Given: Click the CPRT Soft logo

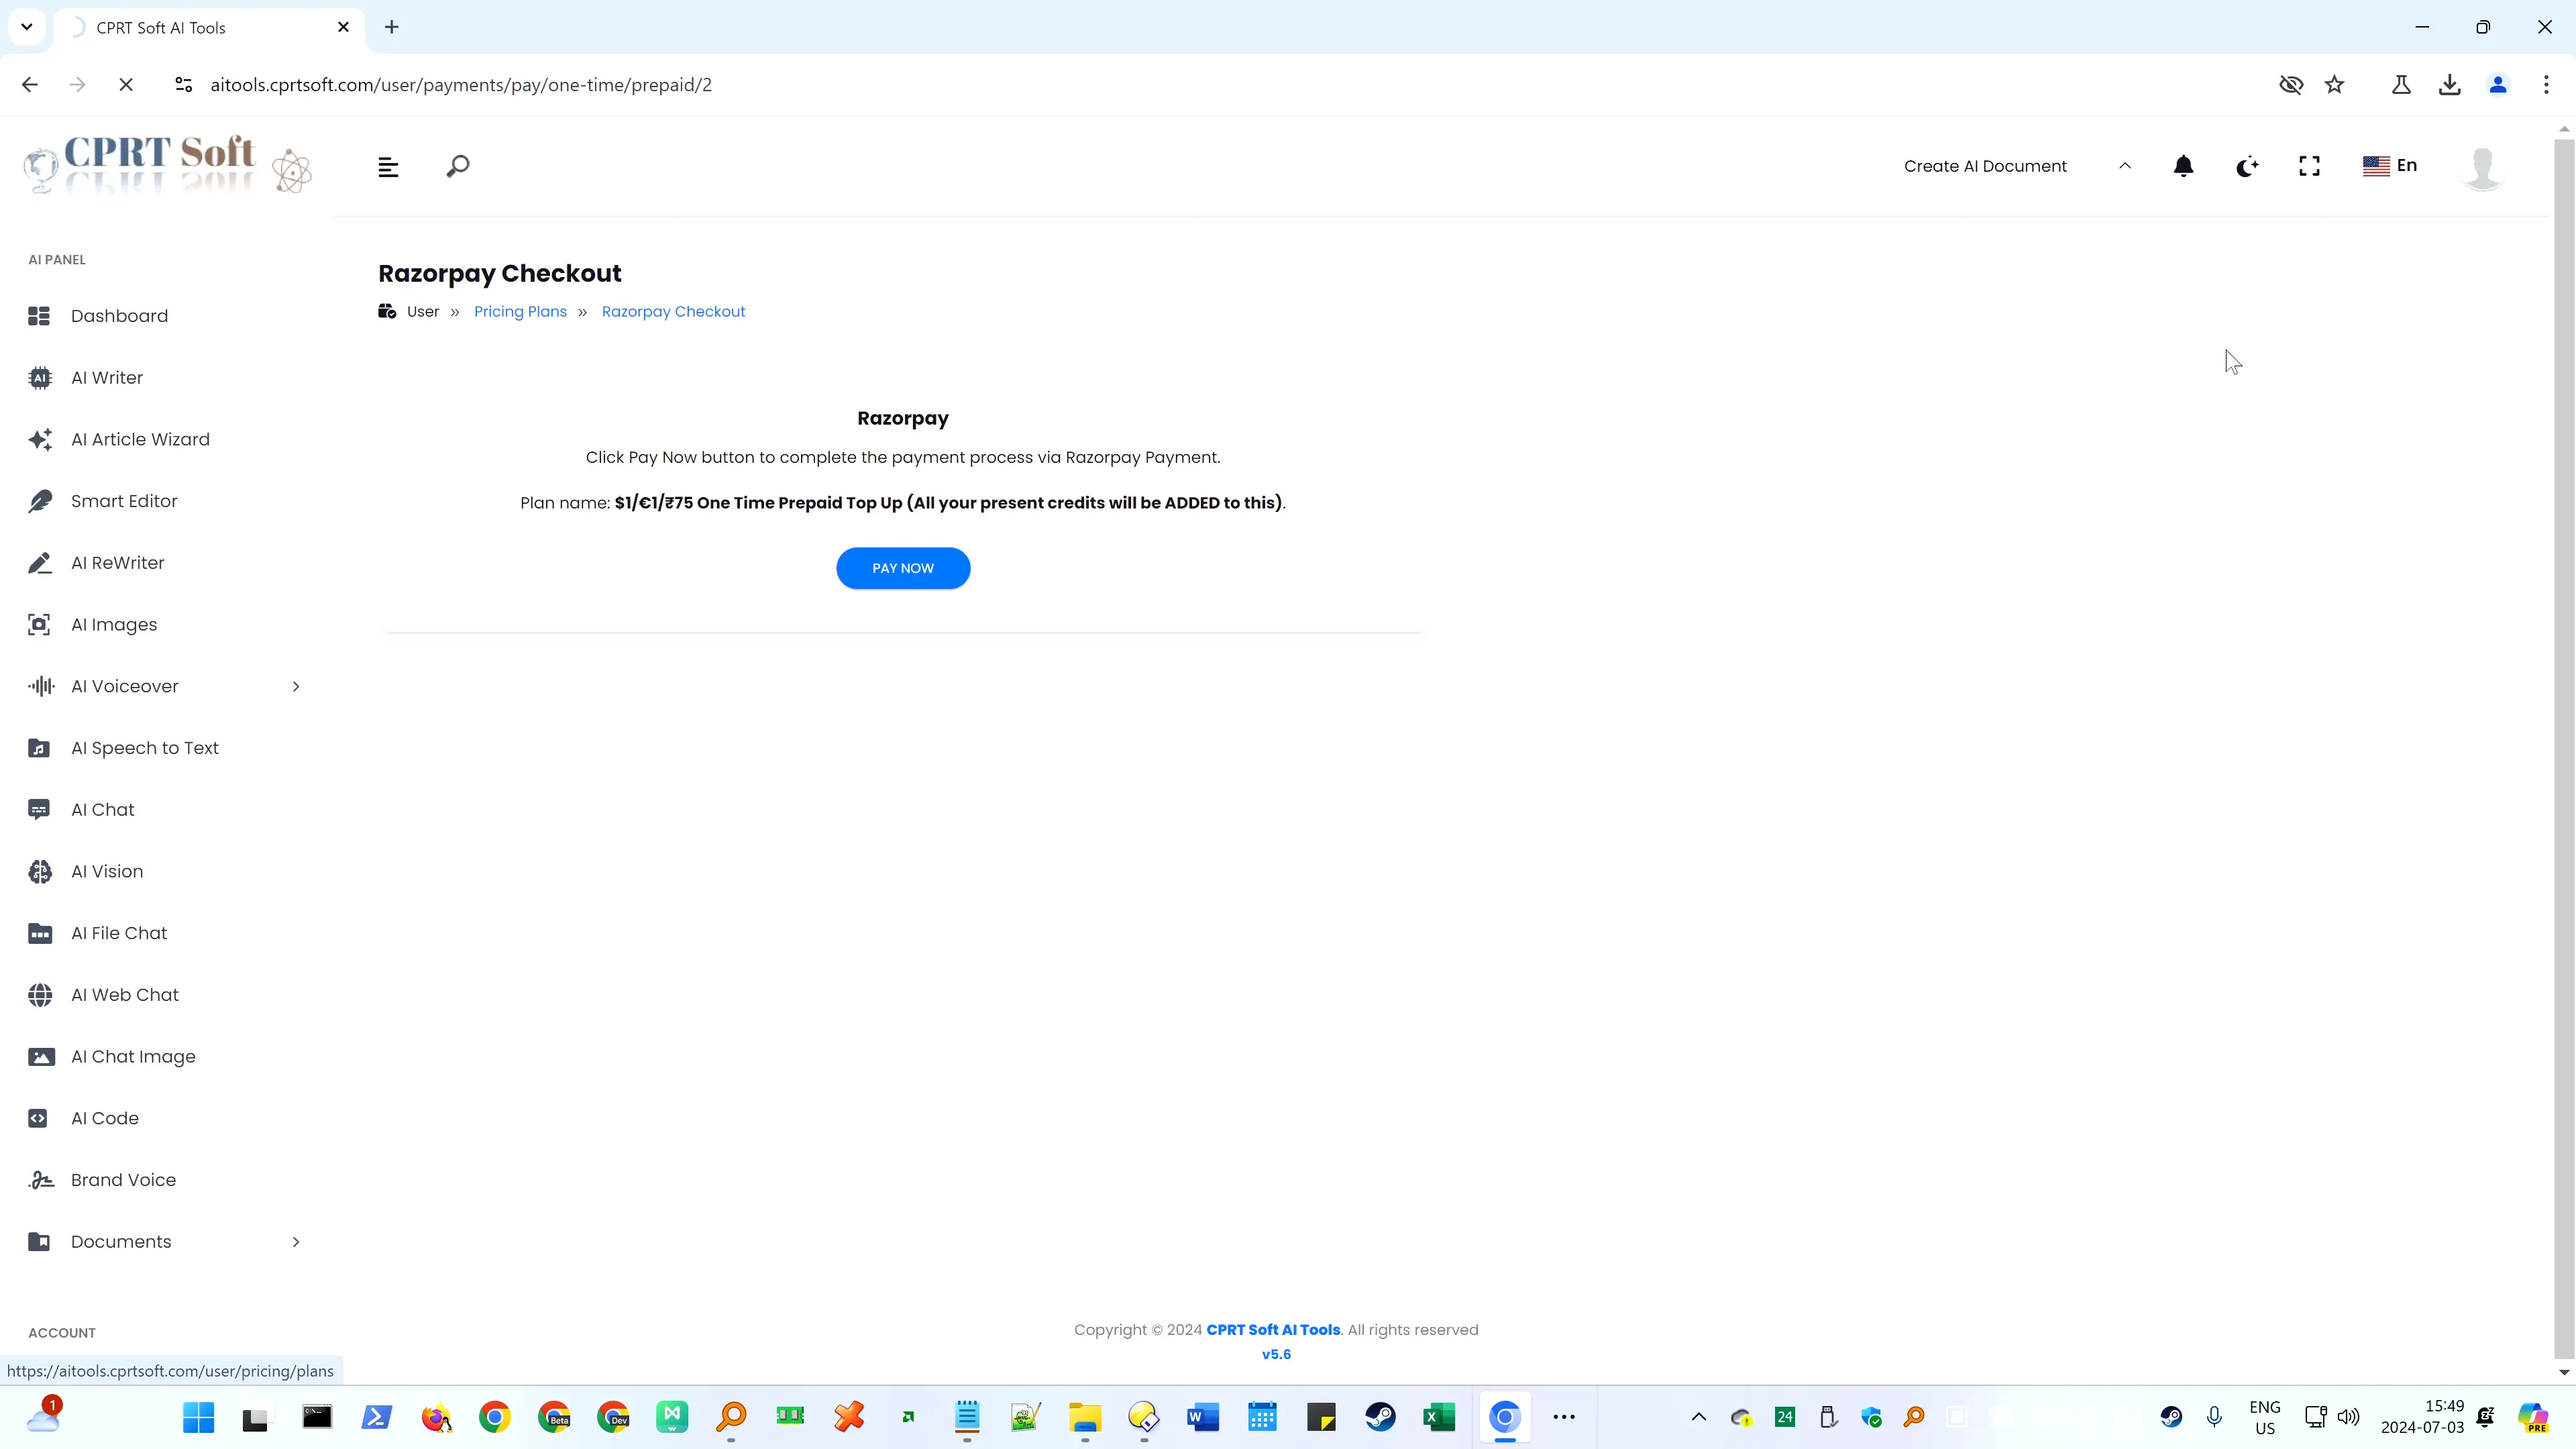Looking at the screenshot, I should click(x=167, y=165).
